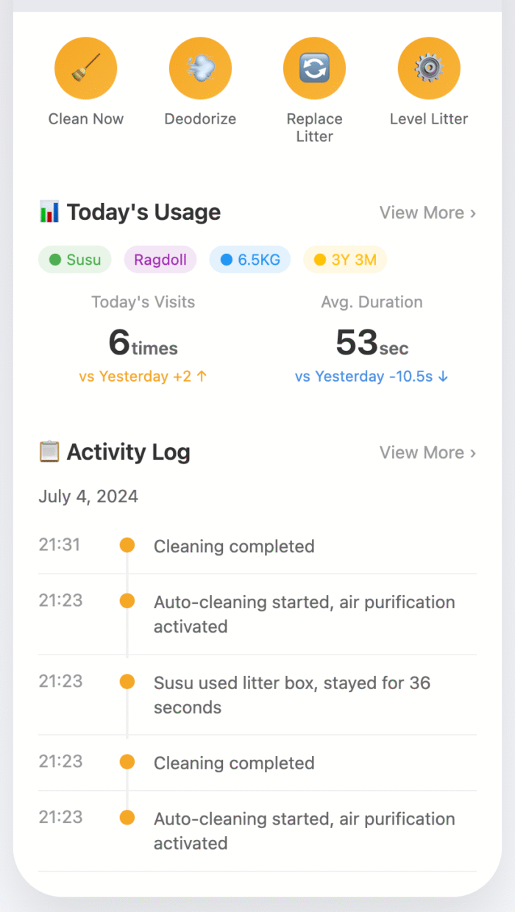Screen dimensions: 515x912
Task: Click the vs Yesterday -10.5s comparison
Action: [x=372, y=377]
